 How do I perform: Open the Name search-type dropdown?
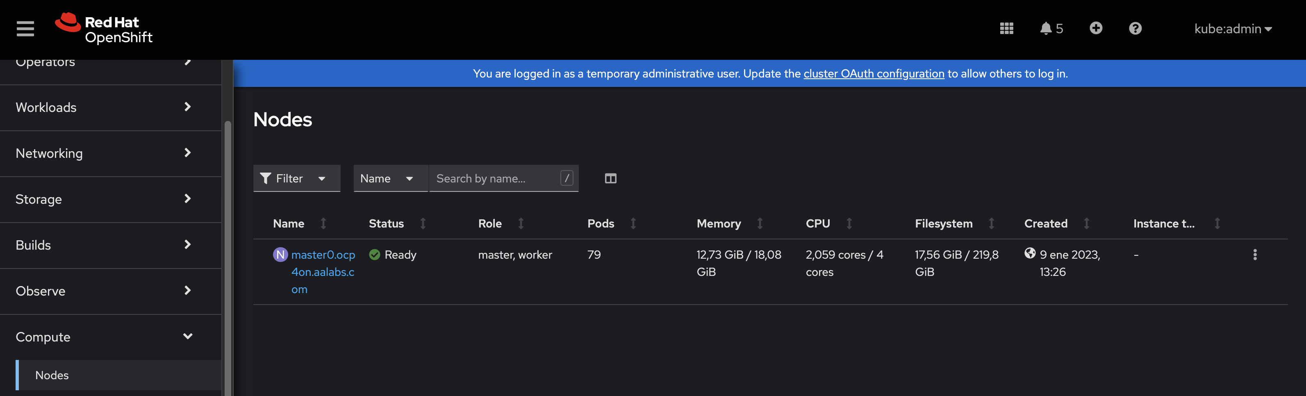[390, 178]
